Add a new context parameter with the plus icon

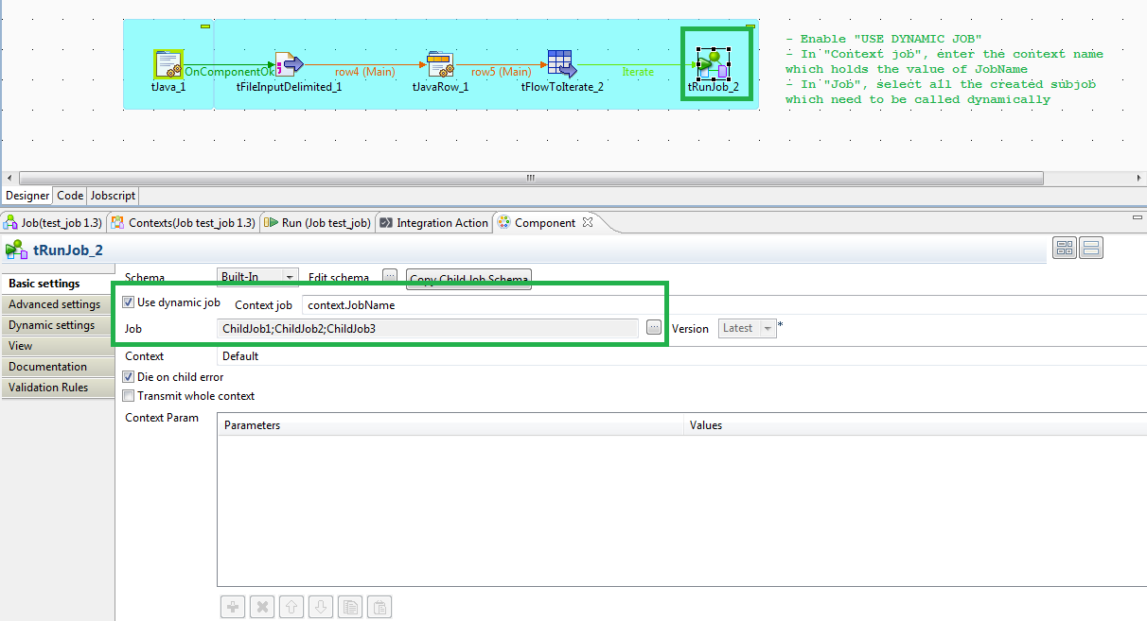[x=232, y=607]
